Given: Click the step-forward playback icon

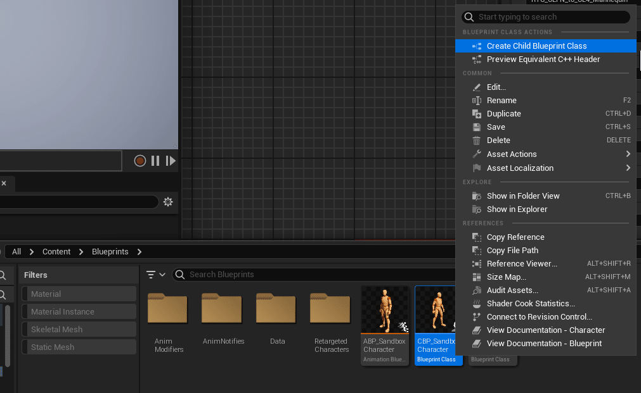Looking at the screenshot, I should (x=170, y=160).
